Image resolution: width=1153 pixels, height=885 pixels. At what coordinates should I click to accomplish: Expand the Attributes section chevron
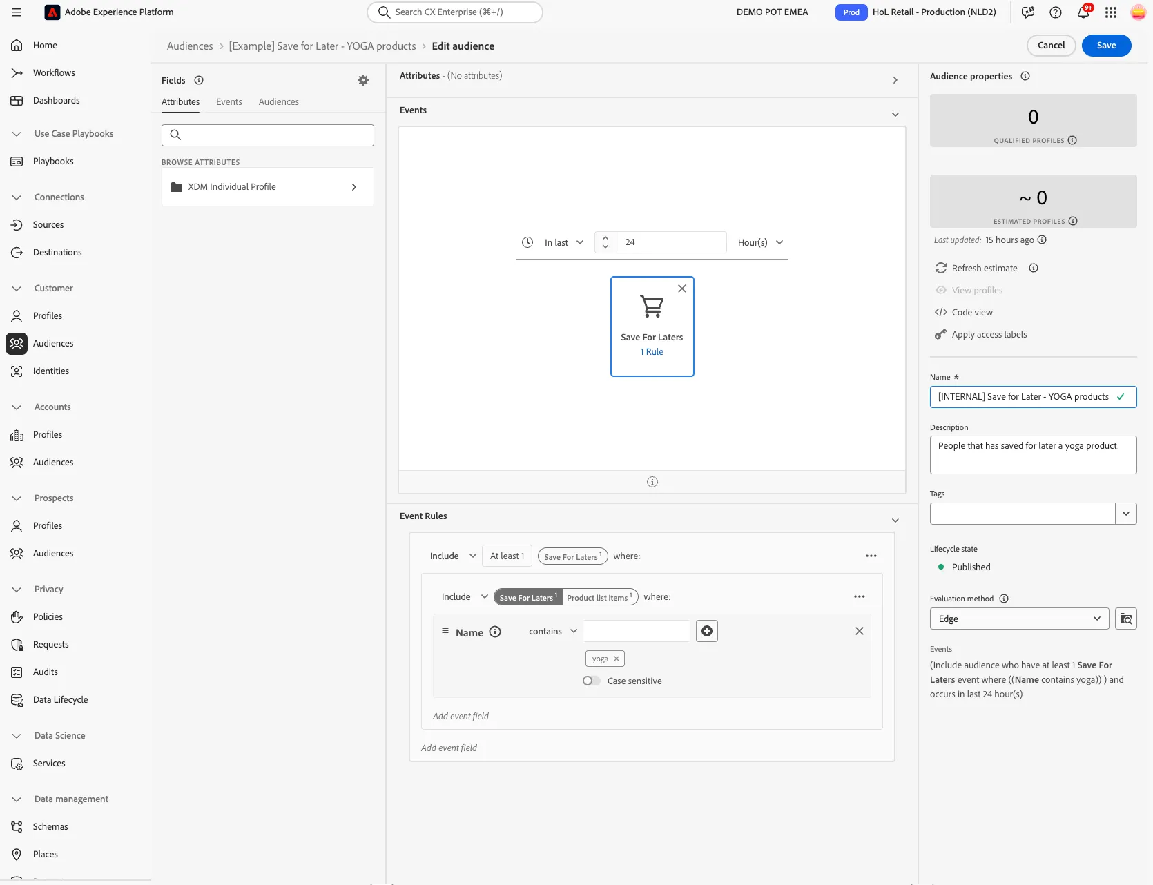895,80
